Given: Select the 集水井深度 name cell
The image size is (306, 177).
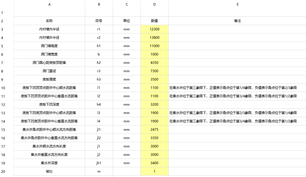Looking at the screenshot, I should pos(50,163).
